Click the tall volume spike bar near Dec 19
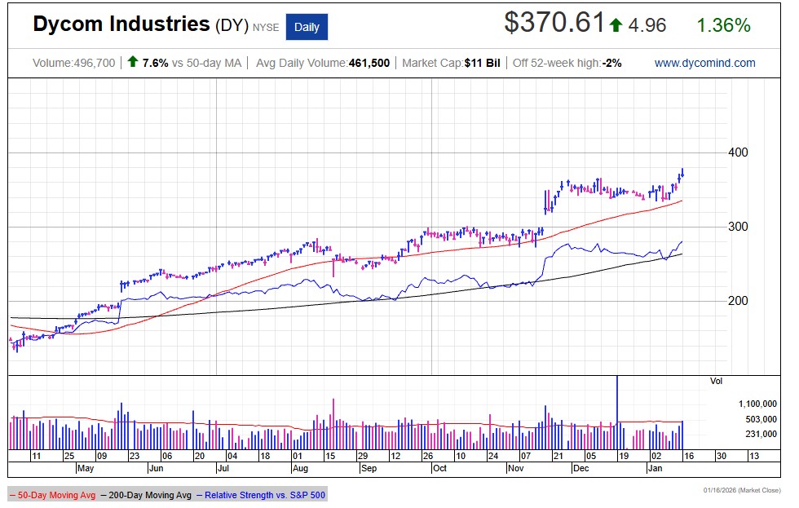The image size is (799, 508). [x=617, y=413]
